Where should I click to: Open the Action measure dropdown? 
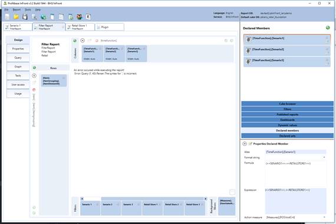tap(324, 217)
